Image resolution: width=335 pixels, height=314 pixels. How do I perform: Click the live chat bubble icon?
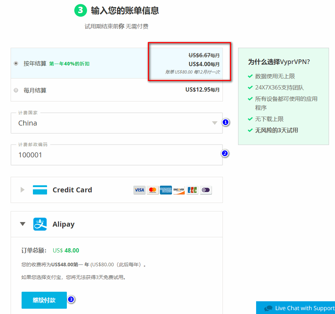tap(268, 308)
